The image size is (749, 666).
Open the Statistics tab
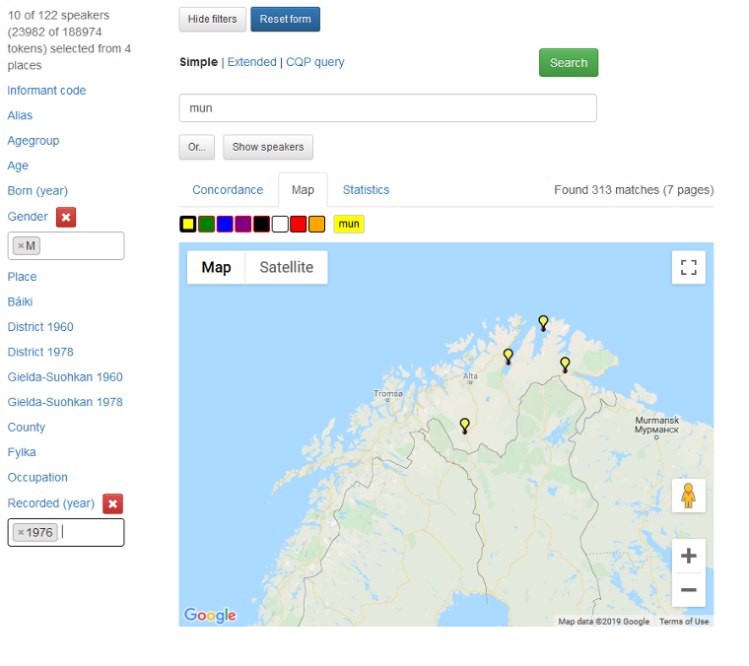(x=366, y=190)
